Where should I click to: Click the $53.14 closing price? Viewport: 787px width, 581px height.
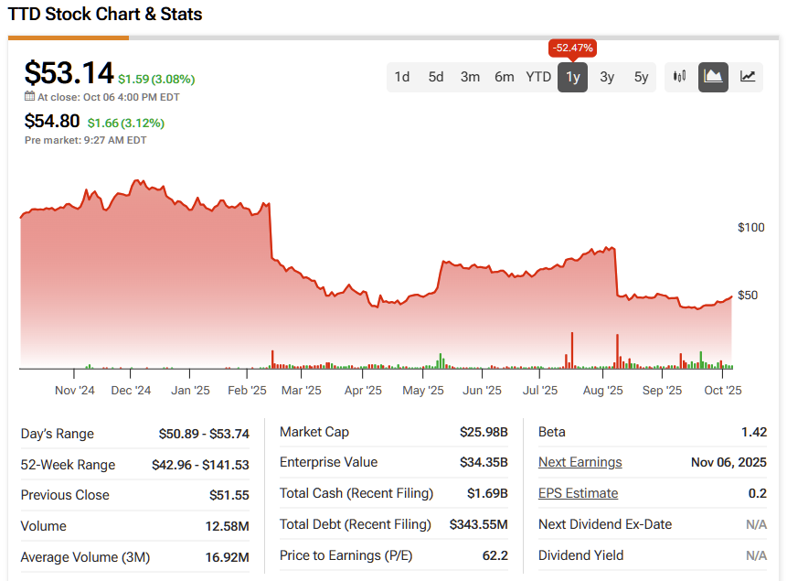pyautogui.click(x=69, y=73)
